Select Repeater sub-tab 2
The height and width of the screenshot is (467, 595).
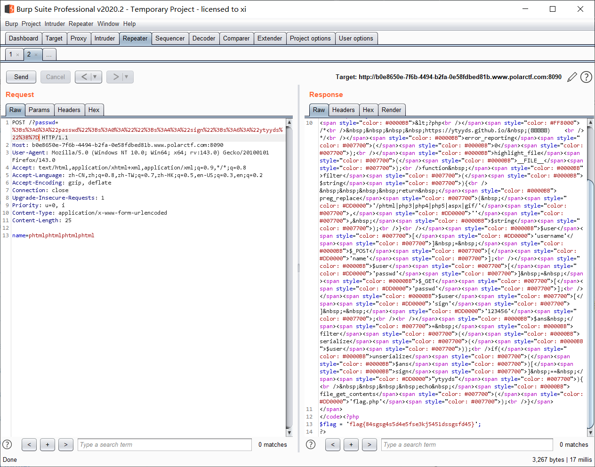(29, 55)
